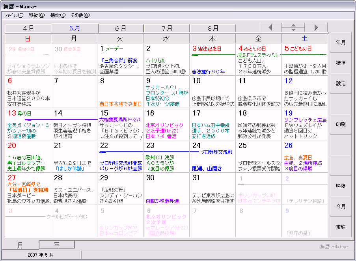The width and height of the screenshot is (356, 261).
Task: Click the previous month left arrow
Action: 270,28
